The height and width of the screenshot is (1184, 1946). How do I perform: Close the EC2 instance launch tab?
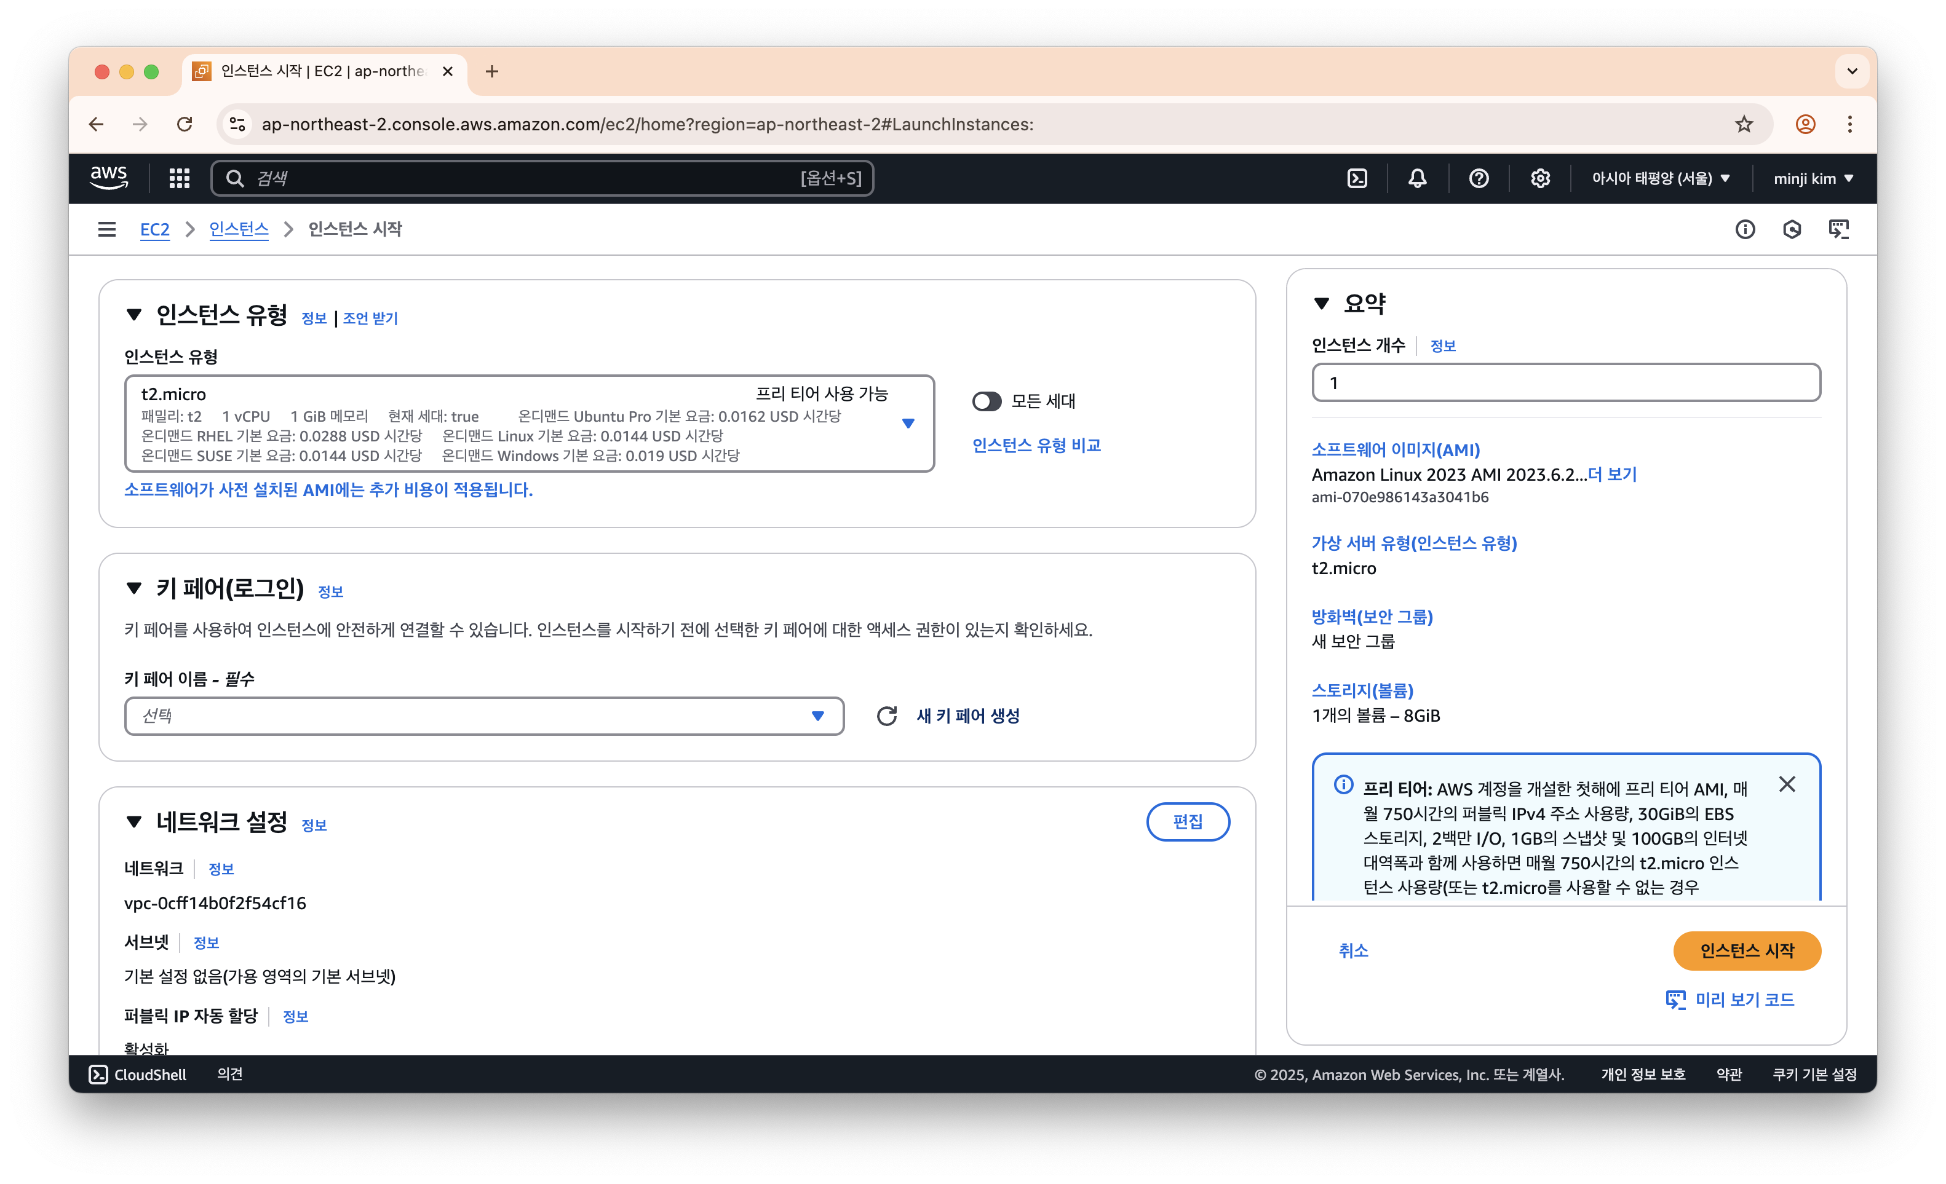pyautogui.click(x=448, y=71)
